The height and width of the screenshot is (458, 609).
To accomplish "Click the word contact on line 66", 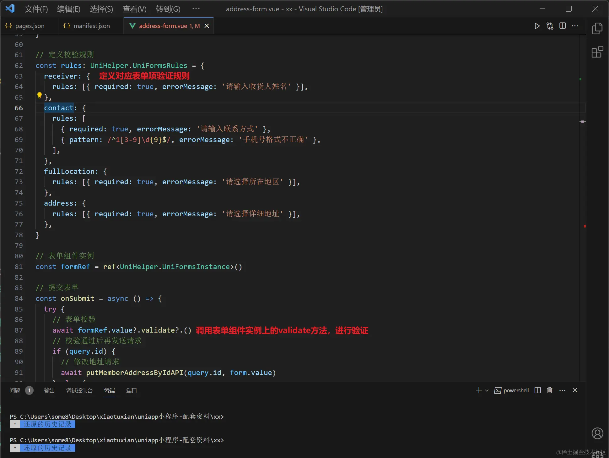I will [x=58, y=108].
